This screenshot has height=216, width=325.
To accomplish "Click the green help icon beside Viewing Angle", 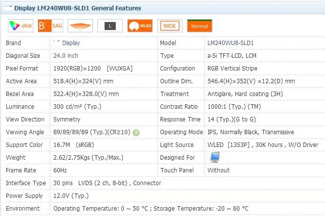I will tap(136, 132).
